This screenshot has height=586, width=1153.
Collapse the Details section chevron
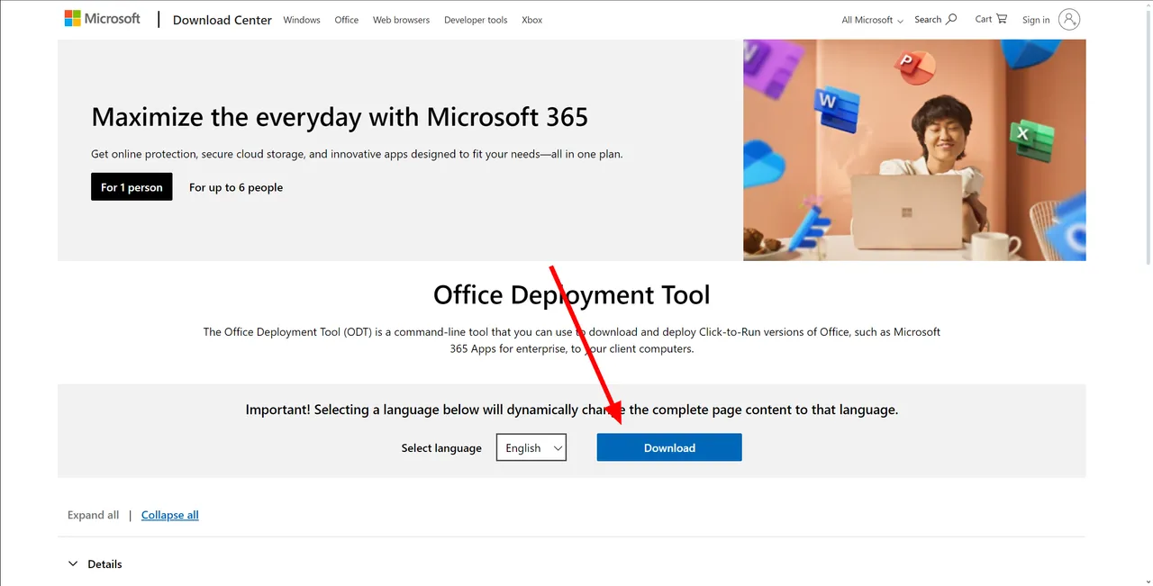pos(73,563)
